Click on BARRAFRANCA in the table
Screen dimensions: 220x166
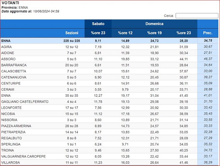tap(14, 65)
